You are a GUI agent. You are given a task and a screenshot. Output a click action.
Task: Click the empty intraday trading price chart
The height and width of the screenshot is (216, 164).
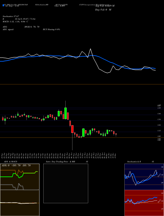[66, 183]
